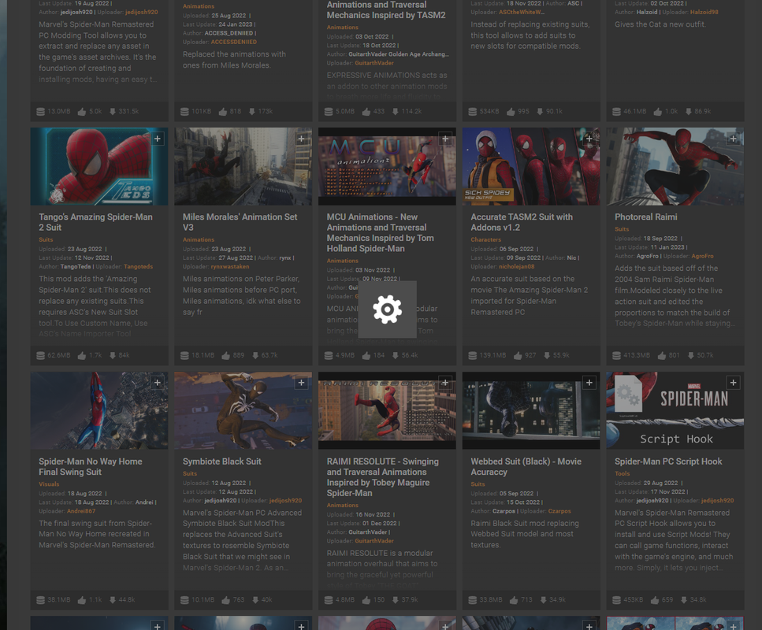Click plus icon on Photoreal Raimi thumbnail
The image size is (762, 630).
pyautogui.click(x=734, y=139)
